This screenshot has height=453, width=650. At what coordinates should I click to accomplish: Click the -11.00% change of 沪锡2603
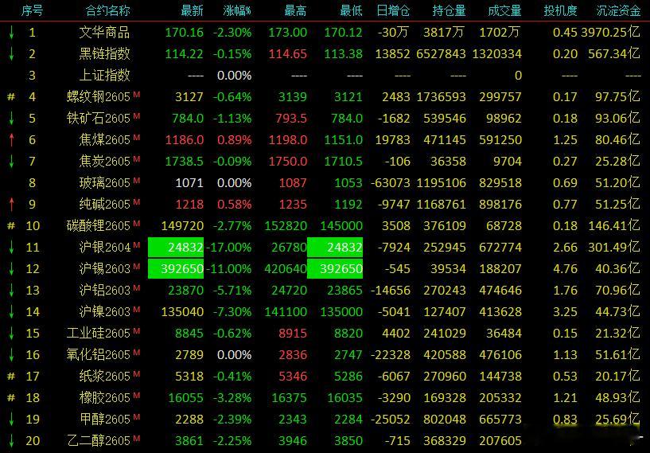pyautogui.click(x=229, y=269)
